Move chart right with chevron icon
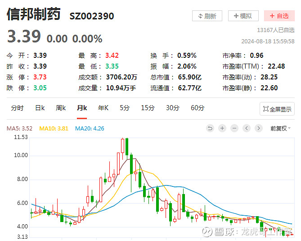This screenshot has height=241, width=301. click(259, 128)
